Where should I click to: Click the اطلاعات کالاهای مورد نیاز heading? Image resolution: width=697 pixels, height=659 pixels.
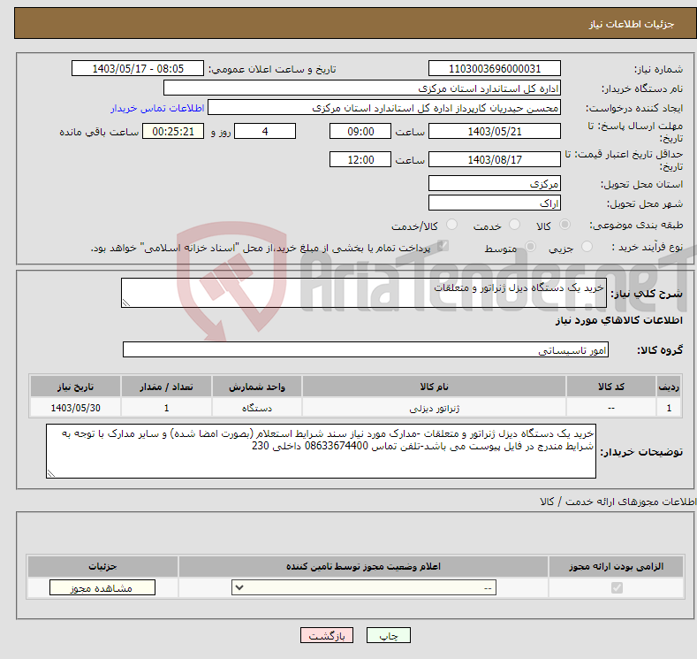click(618, 320)
